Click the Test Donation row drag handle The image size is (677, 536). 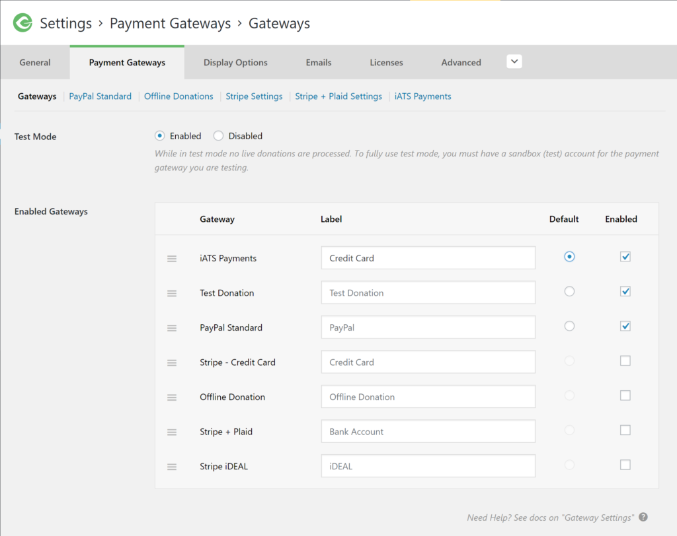pos(172,293)
